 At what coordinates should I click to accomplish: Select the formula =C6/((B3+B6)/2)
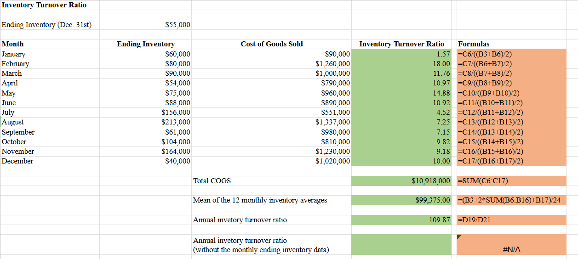(485, 54)
